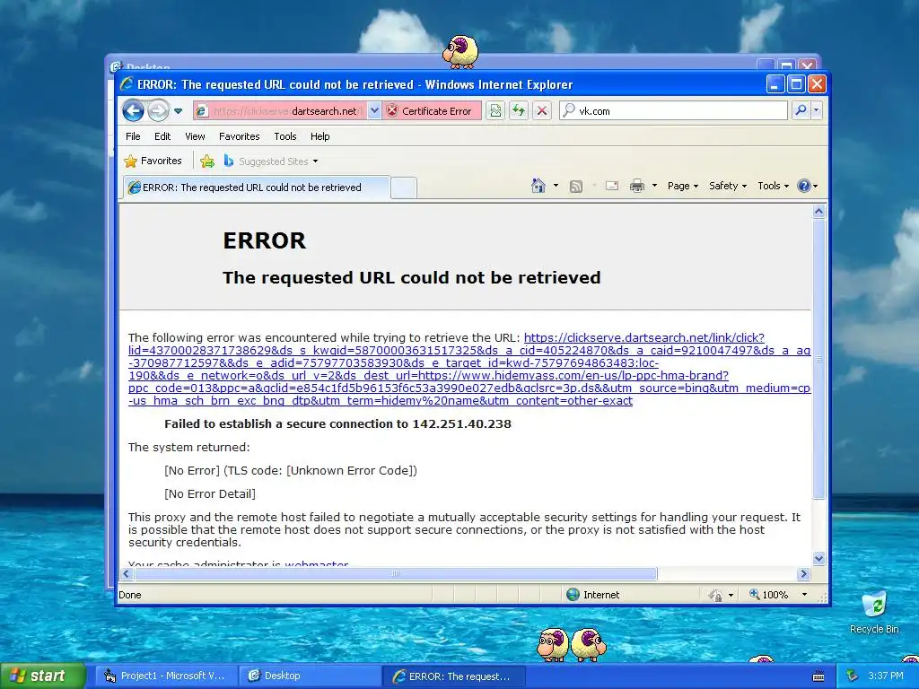Click the scroll up arrow of the page
Image resolution: width=919 pixels, height=689 pixels.
coord(818,212)
